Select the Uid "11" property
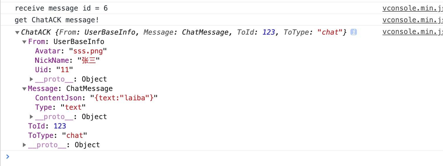 54,70
